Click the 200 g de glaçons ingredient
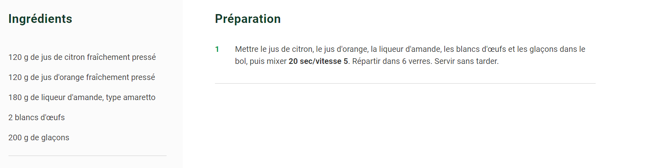The height and width of the screenshot is (168, 654). pyautogui.click(x=39, y=137)
